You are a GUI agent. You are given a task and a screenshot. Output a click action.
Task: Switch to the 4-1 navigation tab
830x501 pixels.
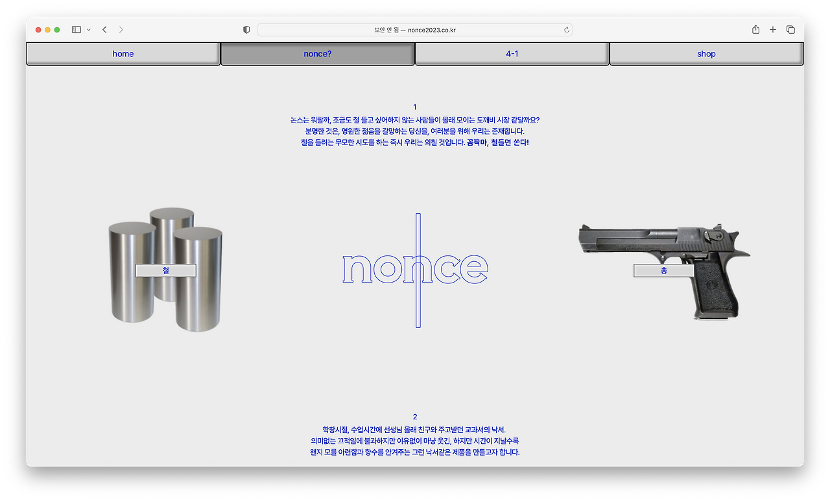(512, 54)
